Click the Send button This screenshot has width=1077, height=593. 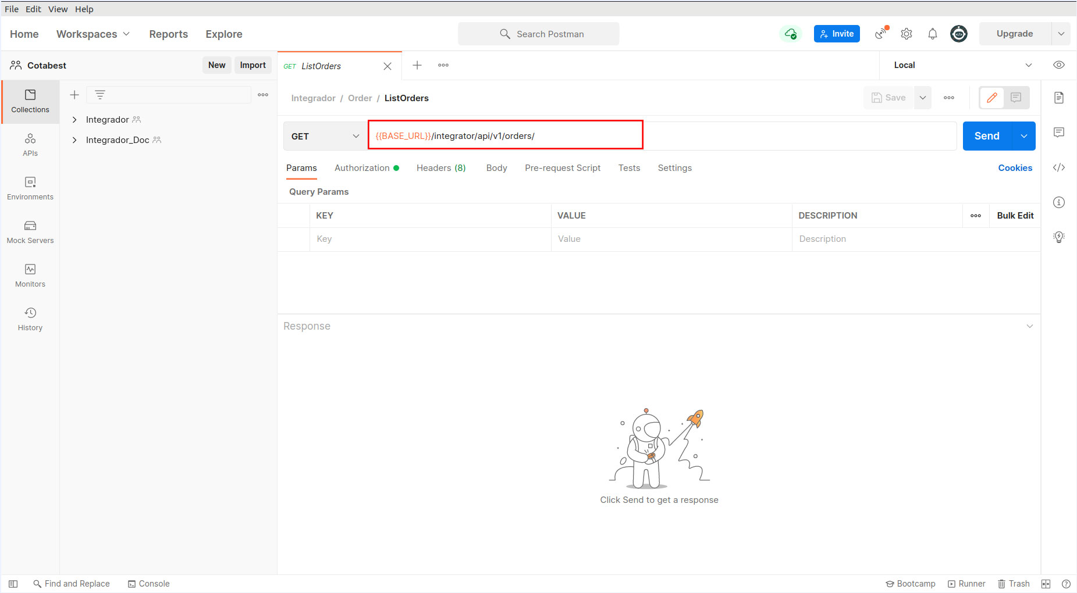[x=987, y=136]
